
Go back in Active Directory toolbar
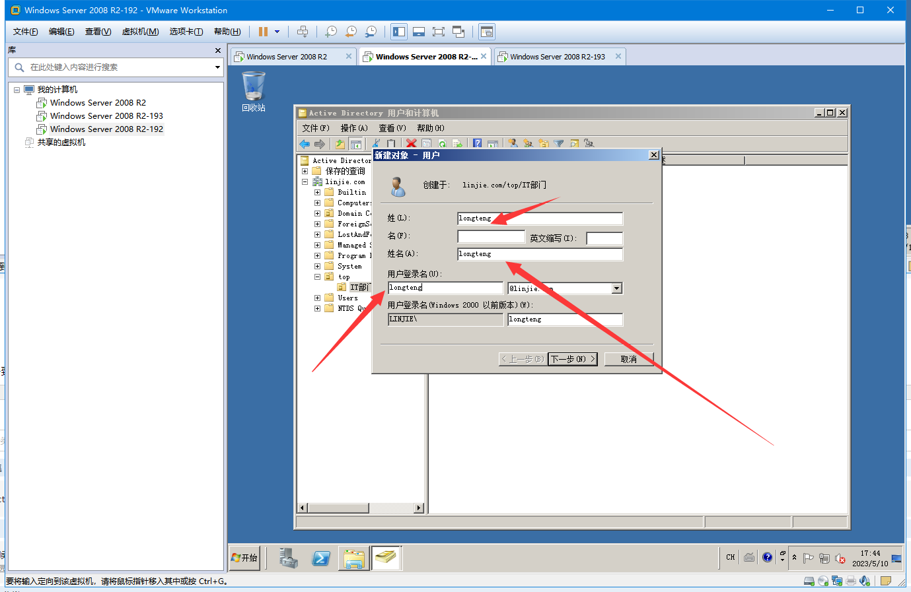(305, 143)
